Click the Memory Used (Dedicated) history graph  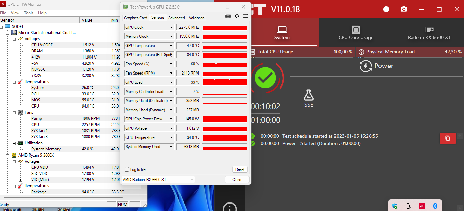[x=225, y=101]
